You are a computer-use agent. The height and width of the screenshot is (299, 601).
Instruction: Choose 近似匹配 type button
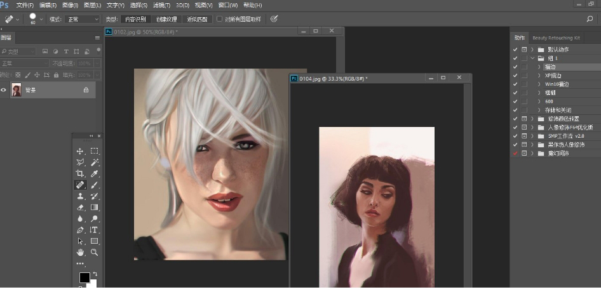197,19
